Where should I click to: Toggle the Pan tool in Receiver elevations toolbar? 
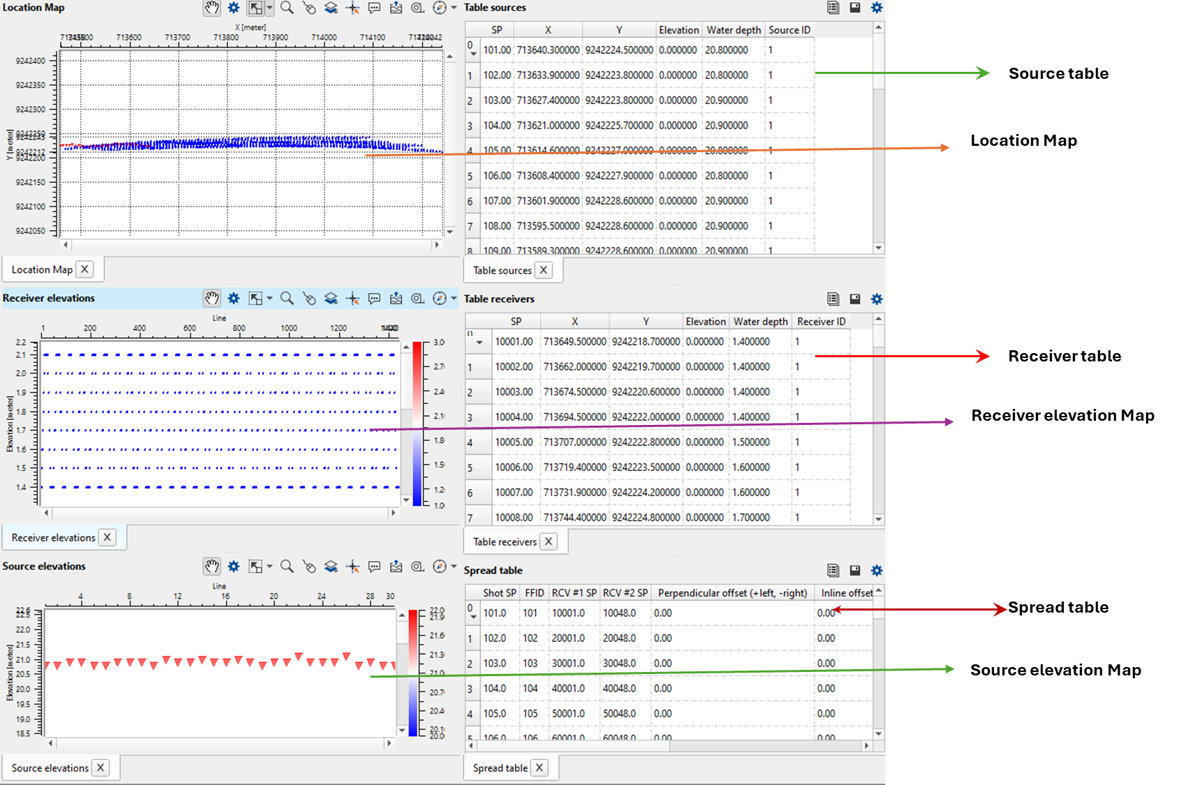click(212, 298)
